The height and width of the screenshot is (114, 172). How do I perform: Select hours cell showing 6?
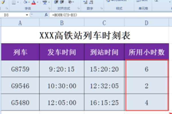pos(146,69)
